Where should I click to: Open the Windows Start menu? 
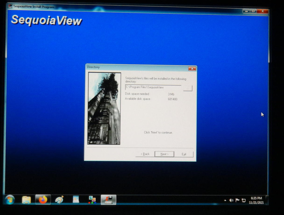point(10,200)
